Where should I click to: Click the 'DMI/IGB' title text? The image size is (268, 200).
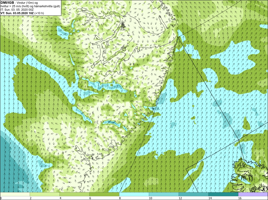point(7,3)
